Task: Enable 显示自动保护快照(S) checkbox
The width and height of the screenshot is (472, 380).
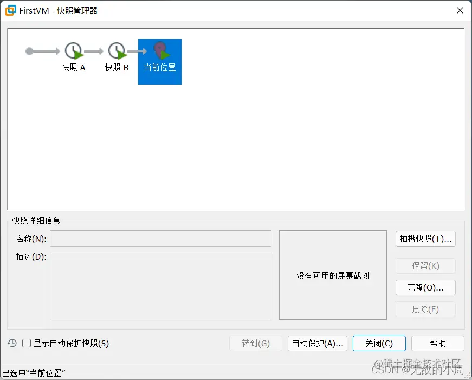Action: click(x=27, y=343)
